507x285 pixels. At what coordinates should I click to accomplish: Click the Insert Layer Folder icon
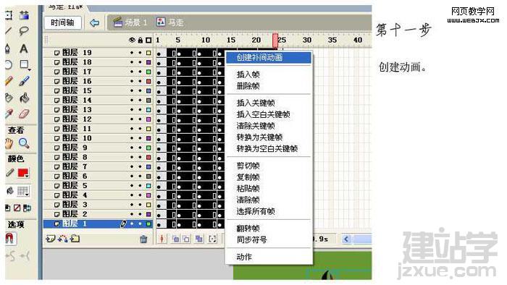(75, 239)
